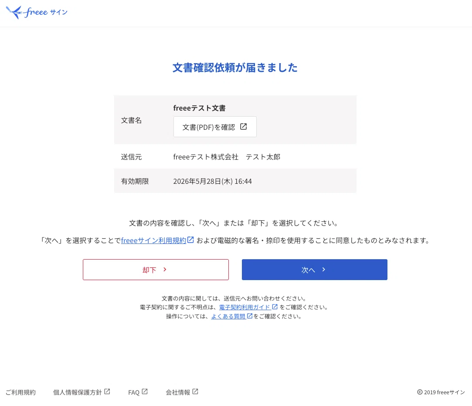Click external icon beside 個人情報保護方針
472x406 pixels.
(x=107, y=392)
